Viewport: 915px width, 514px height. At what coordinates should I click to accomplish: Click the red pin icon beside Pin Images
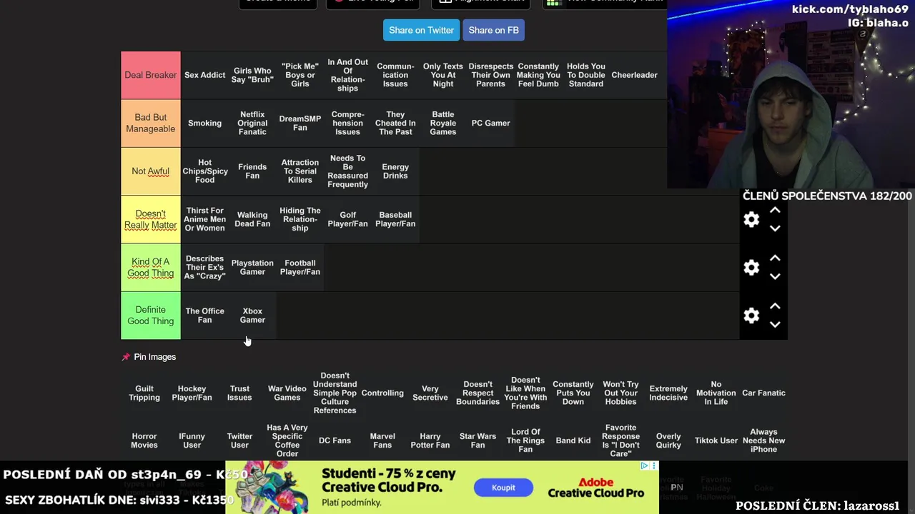pyautogui.click(x=126, y=357)
